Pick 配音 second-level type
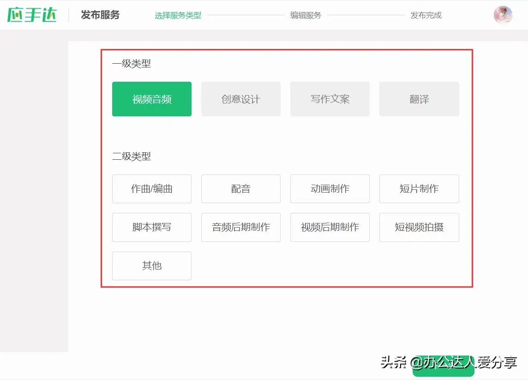Image resolution: width=528 pixels, height=380 pixels. pyautogui.click(x=241, y=189)
